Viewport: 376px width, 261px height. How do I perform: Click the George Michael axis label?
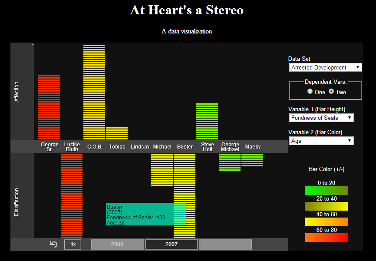tap(230, 147)
